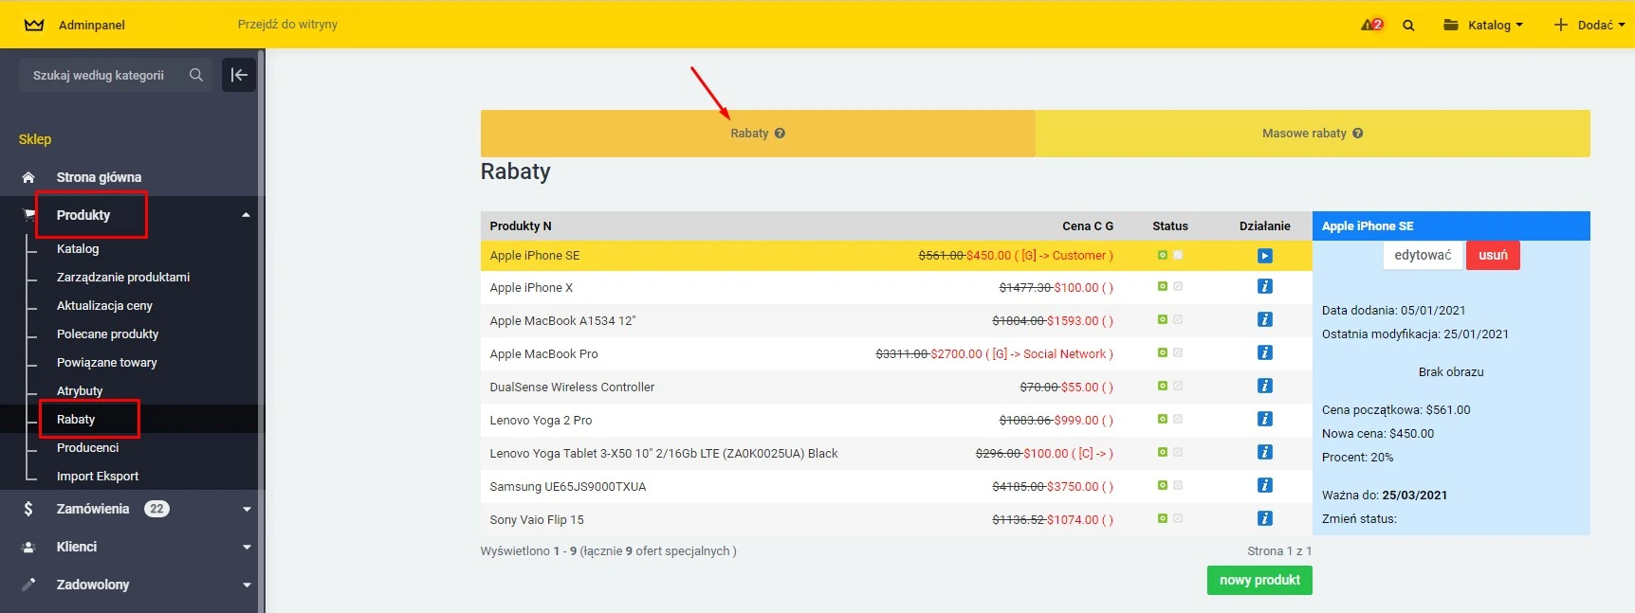Click the Cena C G column header

1088,225
